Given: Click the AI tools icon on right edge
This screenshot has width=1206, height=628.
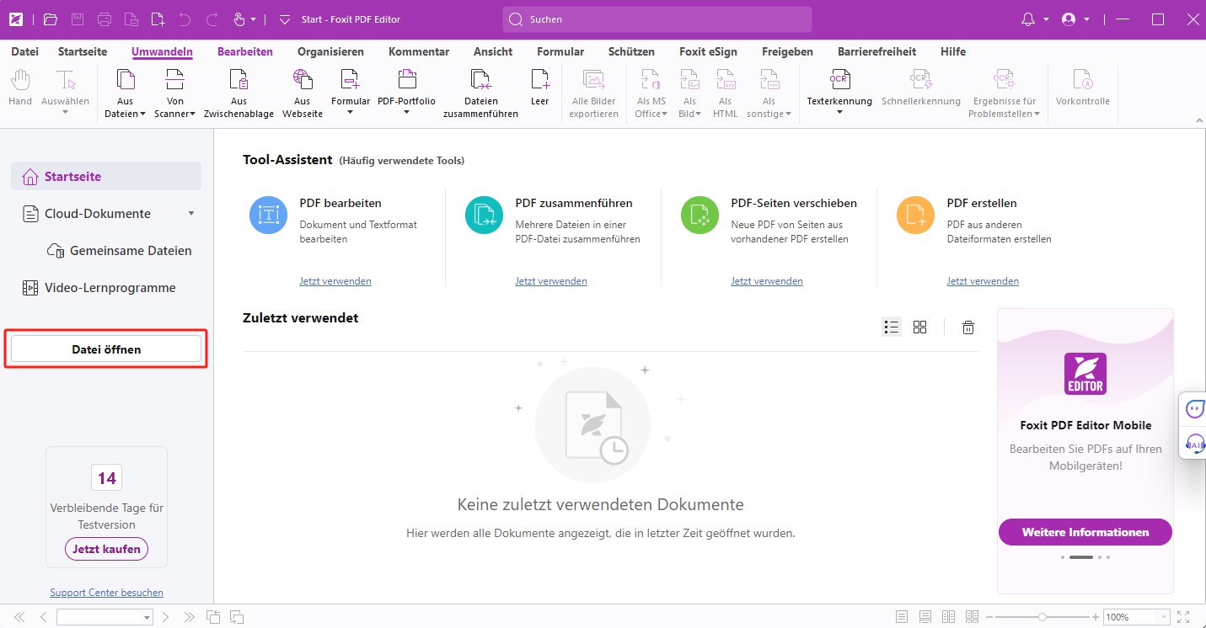Looking at the screenshot, I should tap(1195, 444).
